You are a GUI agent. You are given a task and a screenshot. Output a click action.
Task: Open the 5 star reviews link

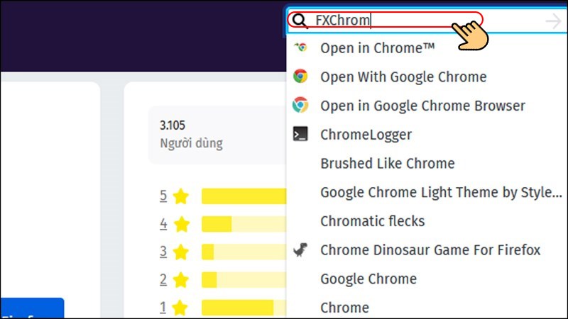(x=163, y=196)
